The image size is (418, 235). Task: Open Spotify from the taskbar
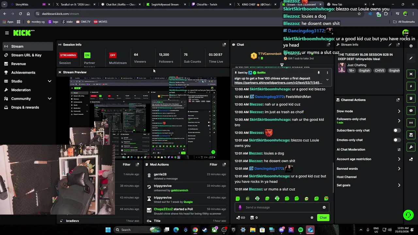point(300,230)
